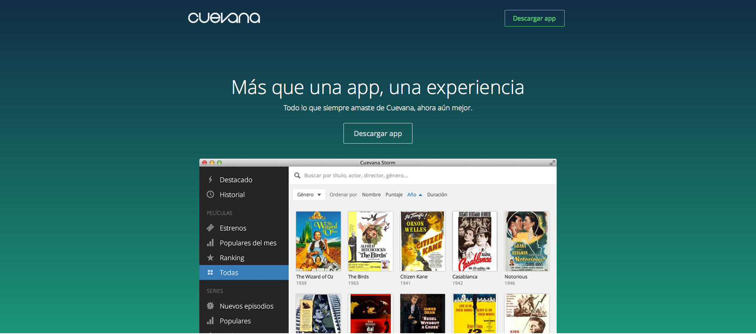Image resolution: width=756 pixels, height=334 pixels.
Task: Click the Citizen Kane title text
Action: [414, 276]
